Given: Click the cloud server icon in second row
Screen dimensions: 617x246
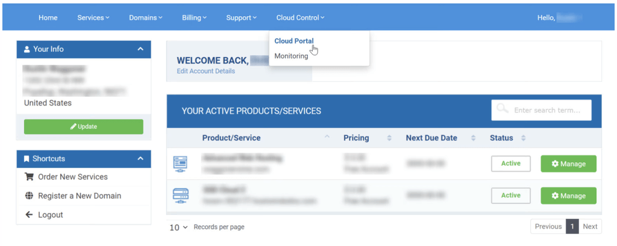Looking at the screenshot, I should 180,195.
